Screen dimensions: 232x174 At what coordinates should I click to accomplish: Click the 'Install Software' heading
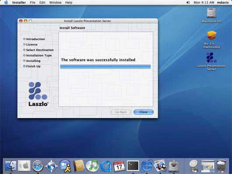pos(72,28)
